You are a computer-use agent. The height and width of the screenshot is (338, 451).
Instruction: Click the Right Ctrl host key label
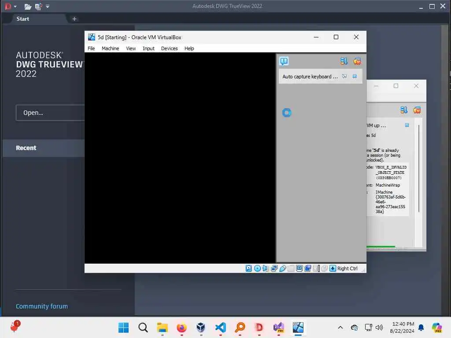[347, 268]
